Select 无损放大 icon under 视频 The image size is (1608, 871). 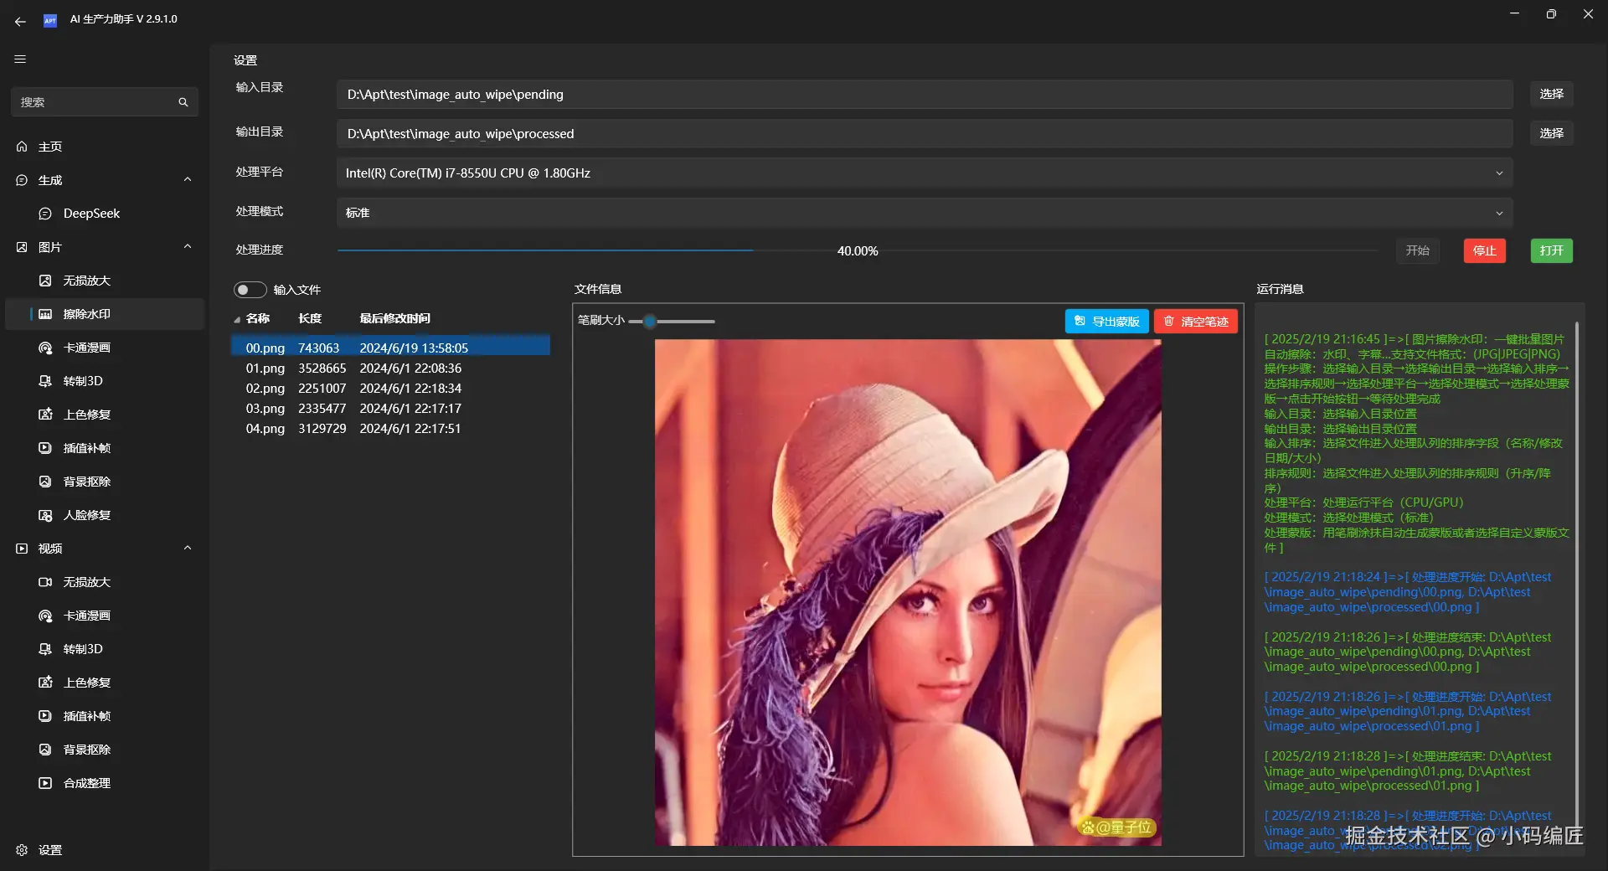point(45,582)
